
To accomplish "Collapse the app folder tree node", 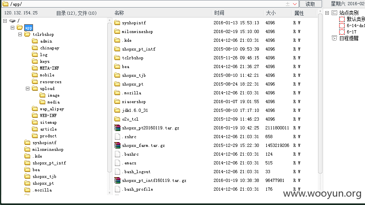I will tap(13, 27).
